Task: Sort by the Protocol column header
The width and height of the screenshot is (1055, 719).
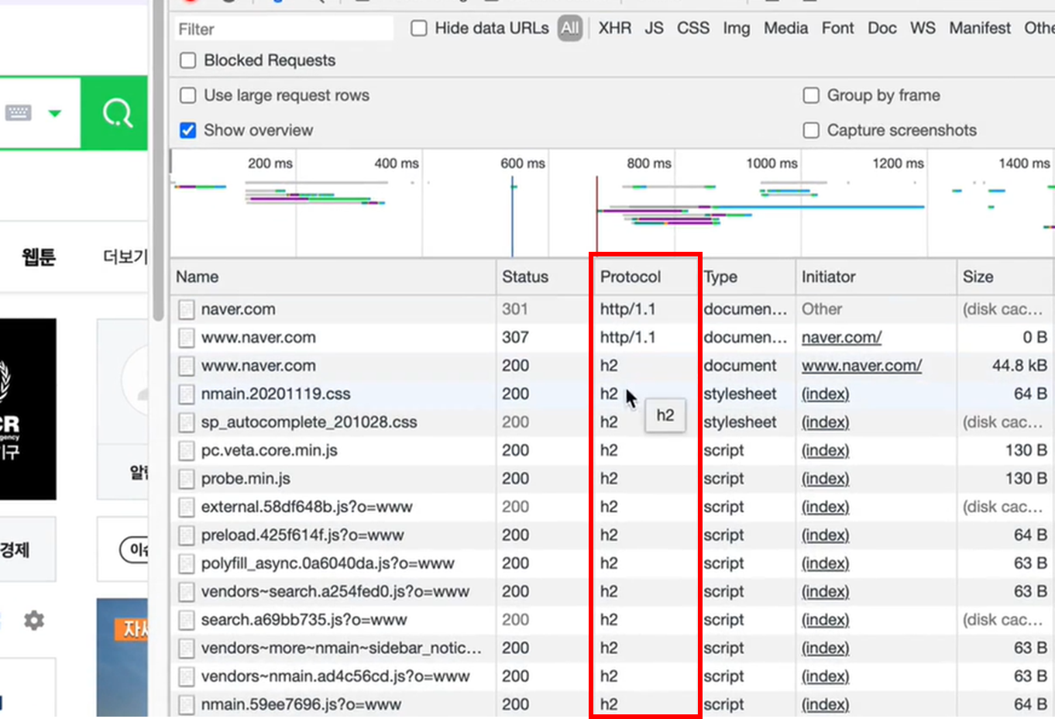Action: [x=646, y=277]
